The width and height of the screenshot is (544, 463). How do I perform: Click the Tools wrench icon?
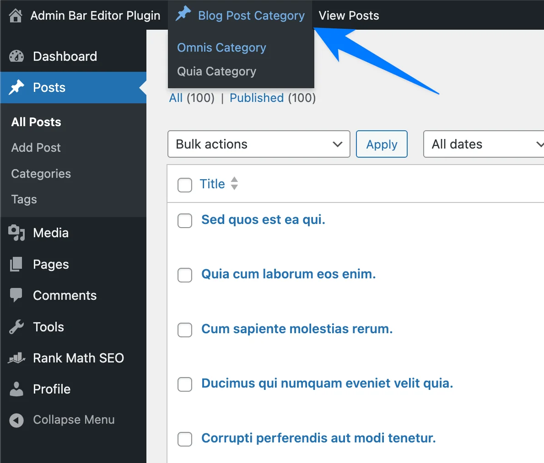point(16,326)
